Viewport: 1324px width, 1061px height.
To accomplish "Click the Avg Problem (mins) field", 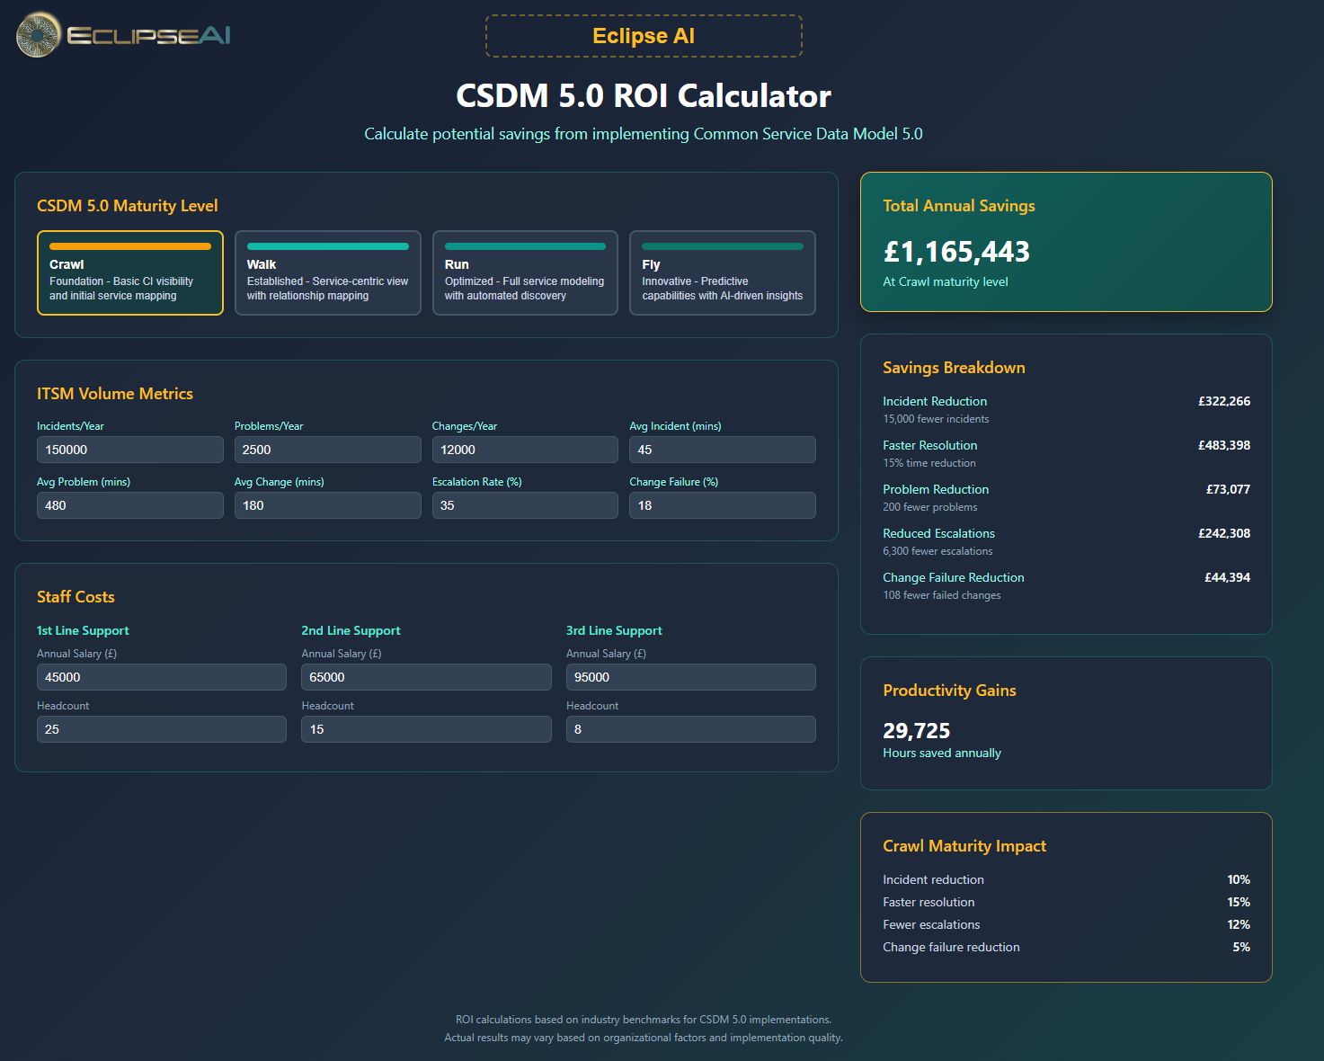I will (x=129, y=504).
